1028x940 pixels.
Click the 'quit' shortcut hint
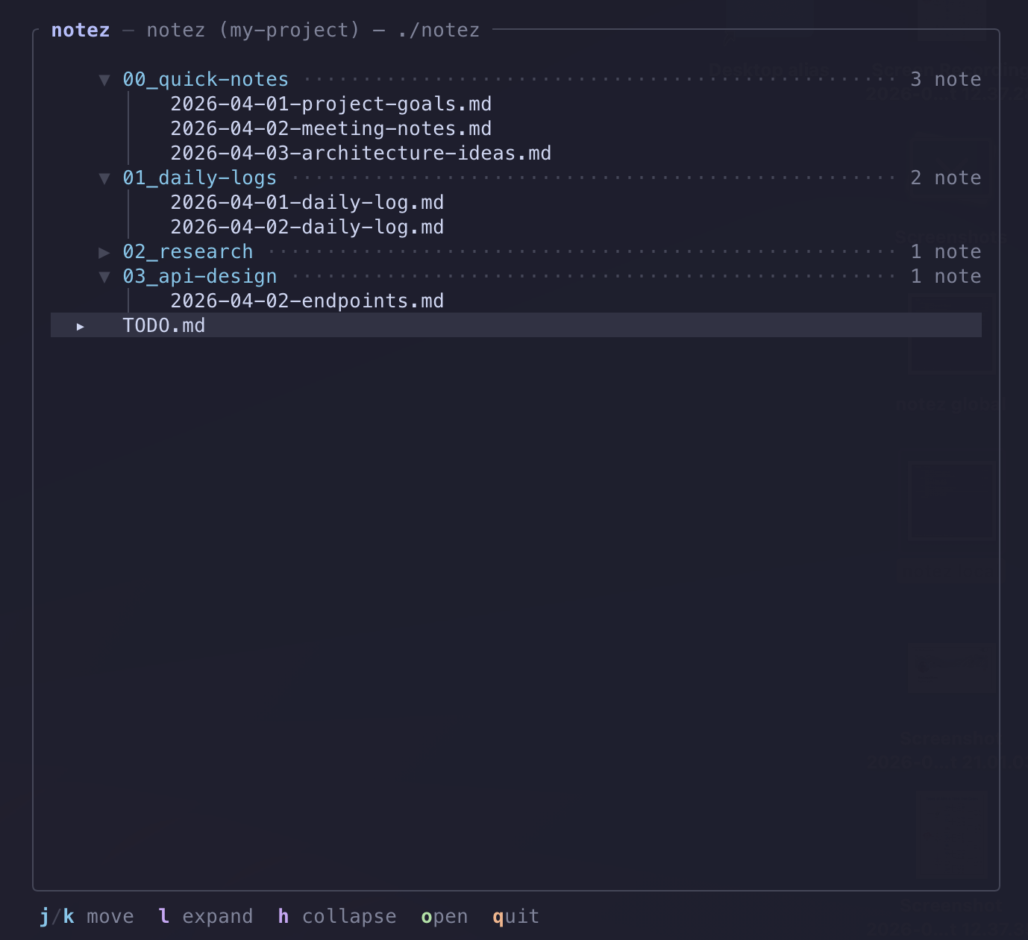pos(515,916)
